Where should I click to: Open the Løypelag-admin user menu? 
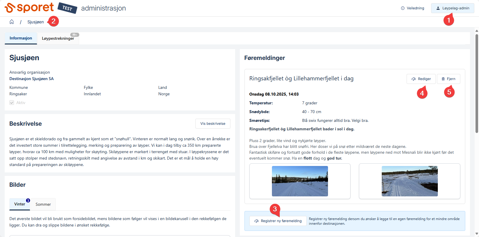(x=452, y=8)
